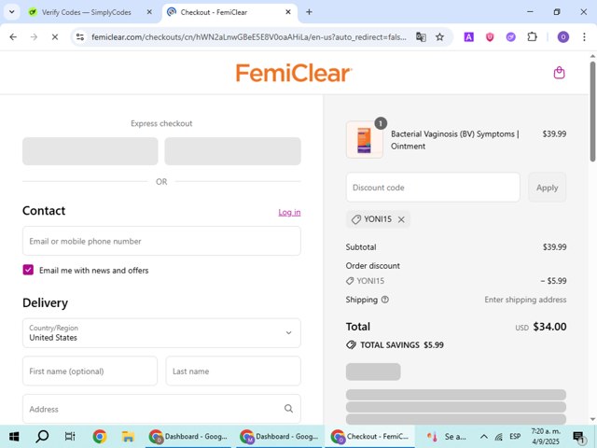Open a new browser tab

[x=309, y=12]
